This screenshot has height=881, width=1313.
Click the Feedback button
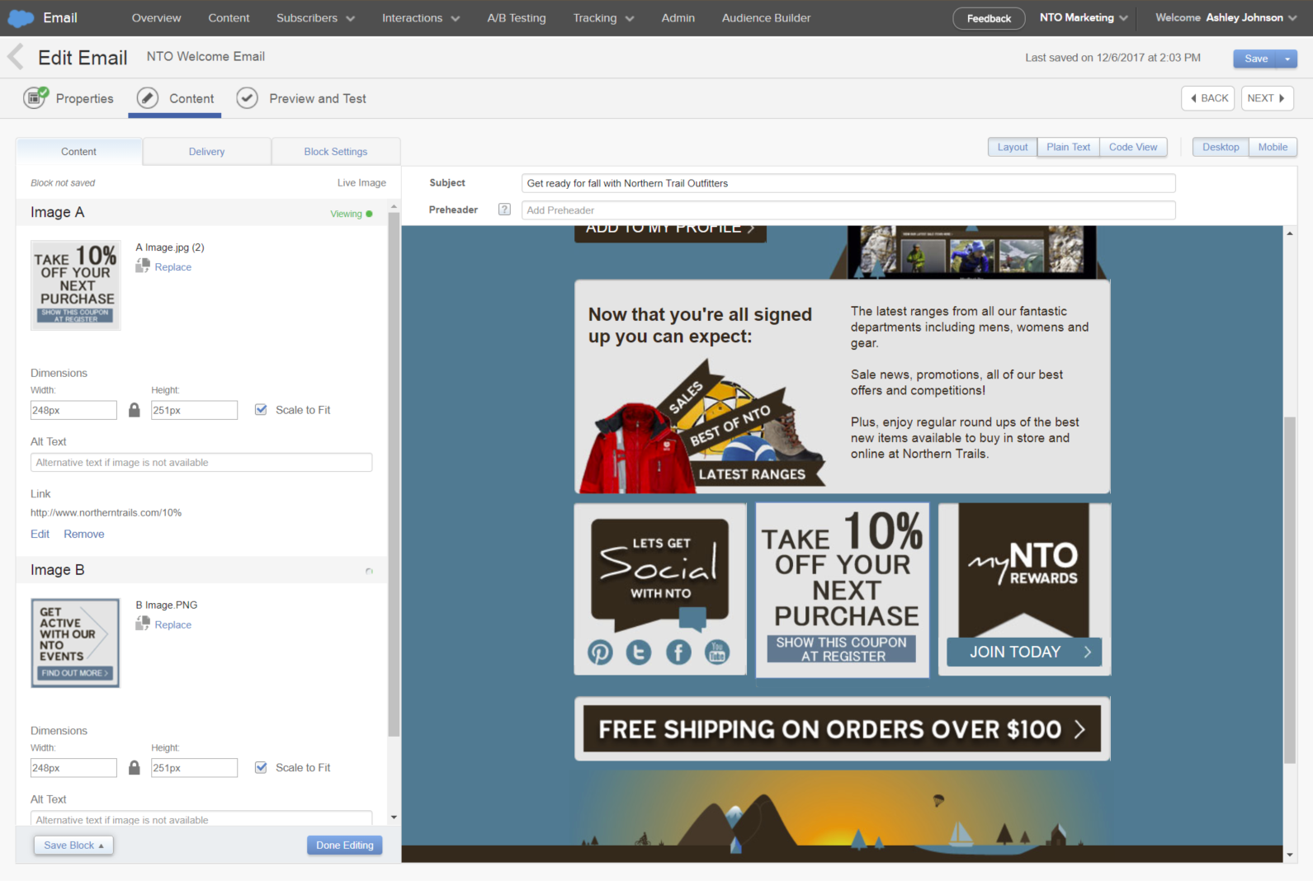tap(989, 18)
